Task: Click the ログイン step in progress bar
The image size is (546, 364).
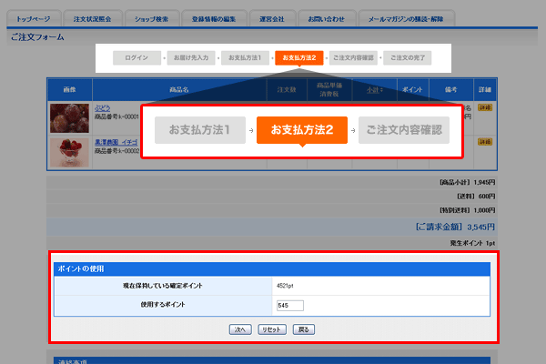Action: point(136,57)
